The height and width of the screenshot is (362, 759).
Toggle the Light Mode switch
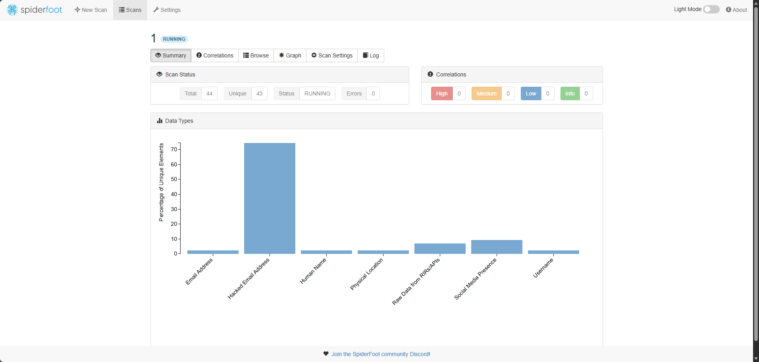(x=711, y=9)
